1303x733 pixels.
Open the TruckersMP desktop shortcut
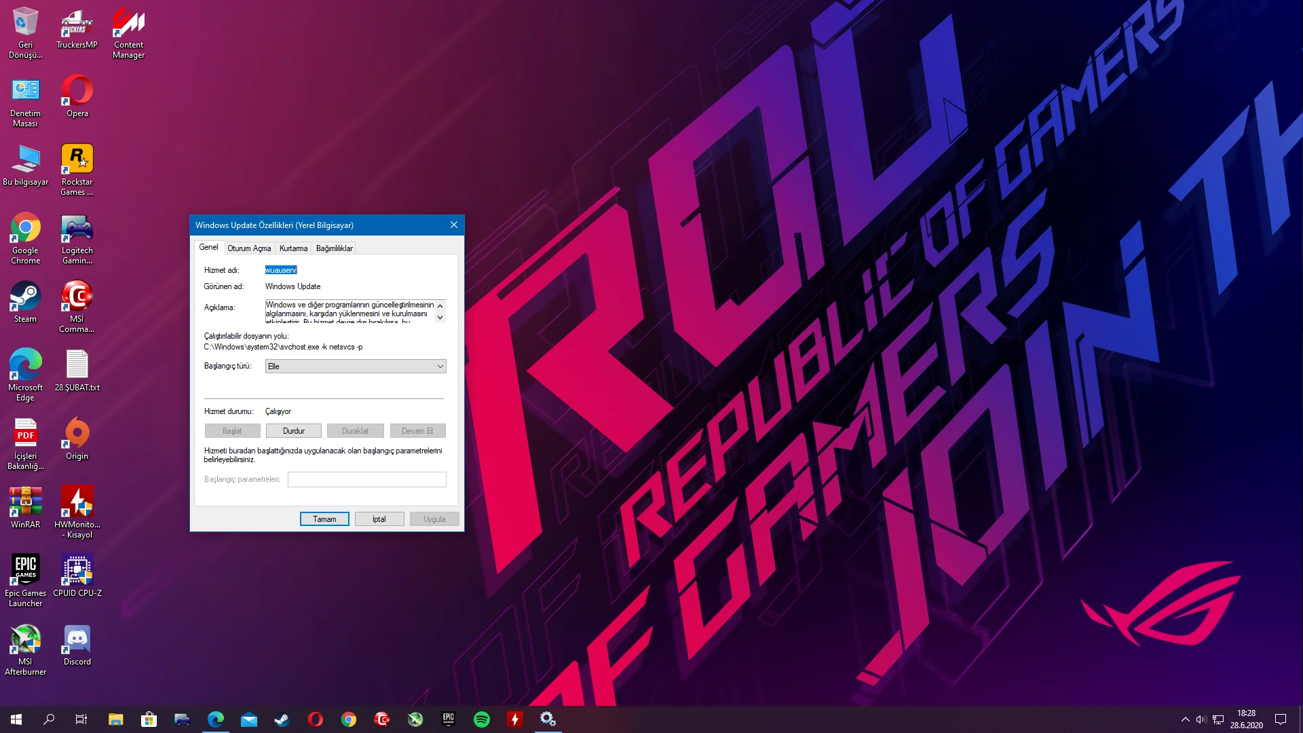pyautogui.click(x=77, y=28)
